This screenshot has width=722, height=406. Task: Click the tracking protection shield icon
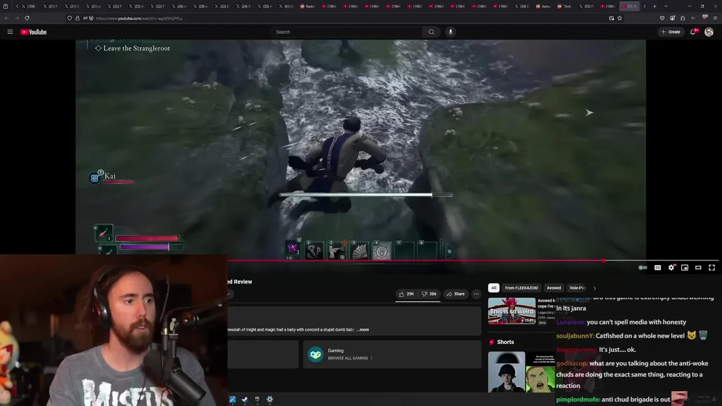70,18
